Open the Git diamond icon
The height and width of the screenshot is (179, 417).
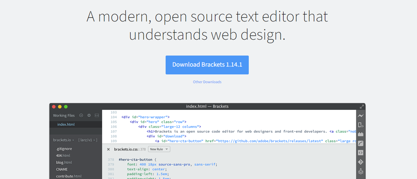point(361,162)
